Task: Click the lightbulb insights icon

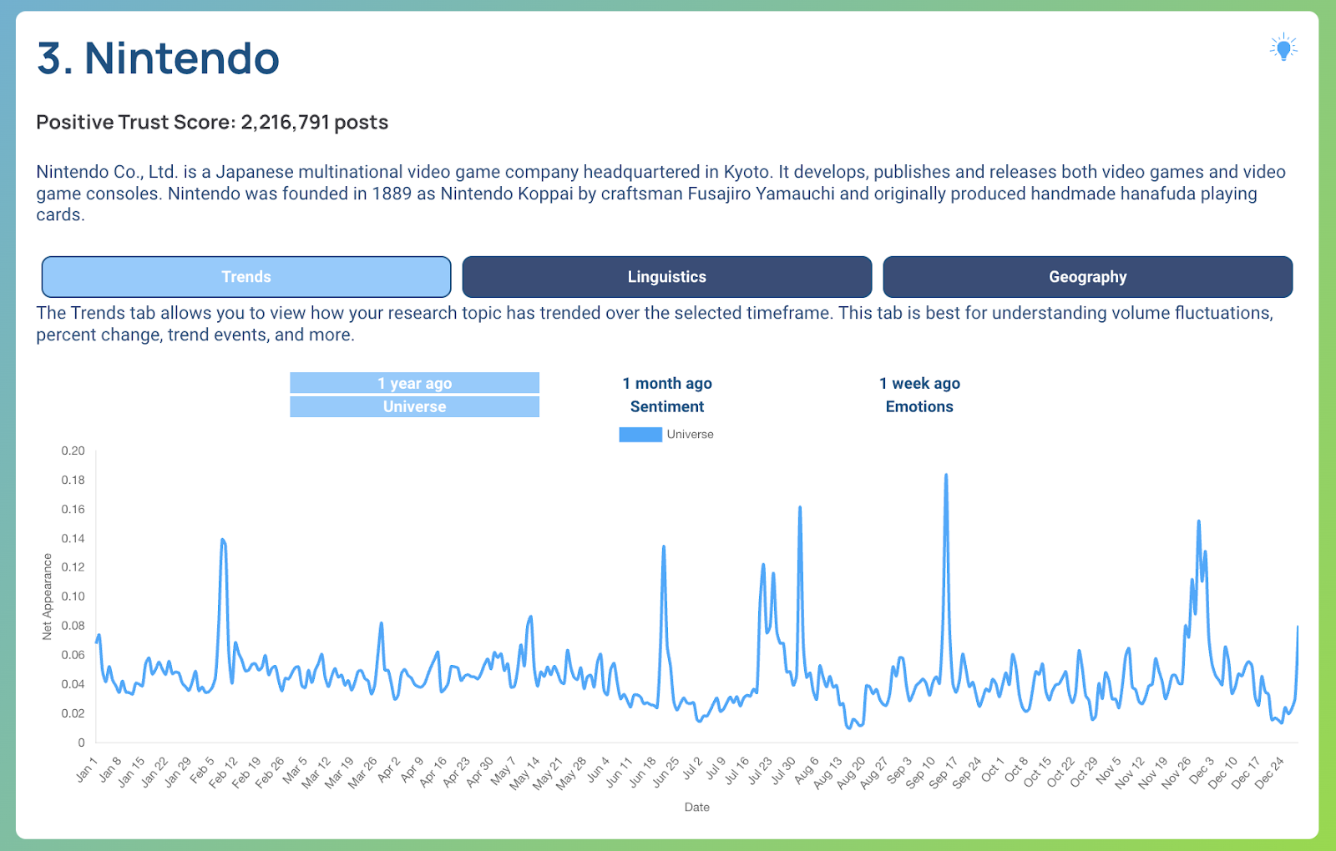Action: 1283,48
